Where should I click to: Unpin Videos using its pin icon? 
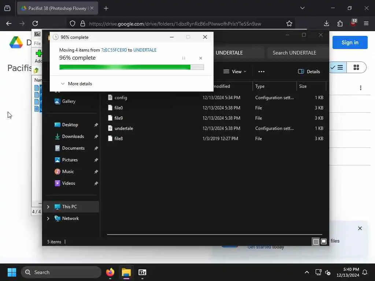tap(96, 183)
